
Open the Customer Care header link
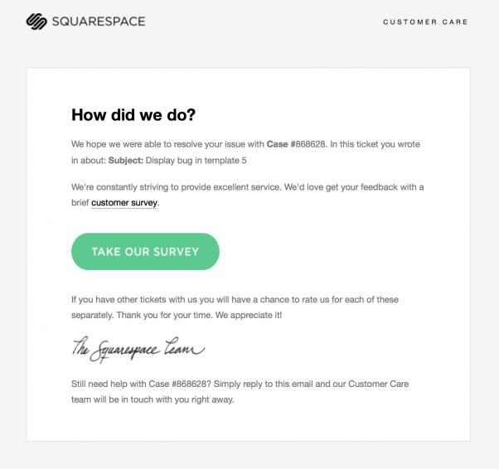tap(424, 22)
